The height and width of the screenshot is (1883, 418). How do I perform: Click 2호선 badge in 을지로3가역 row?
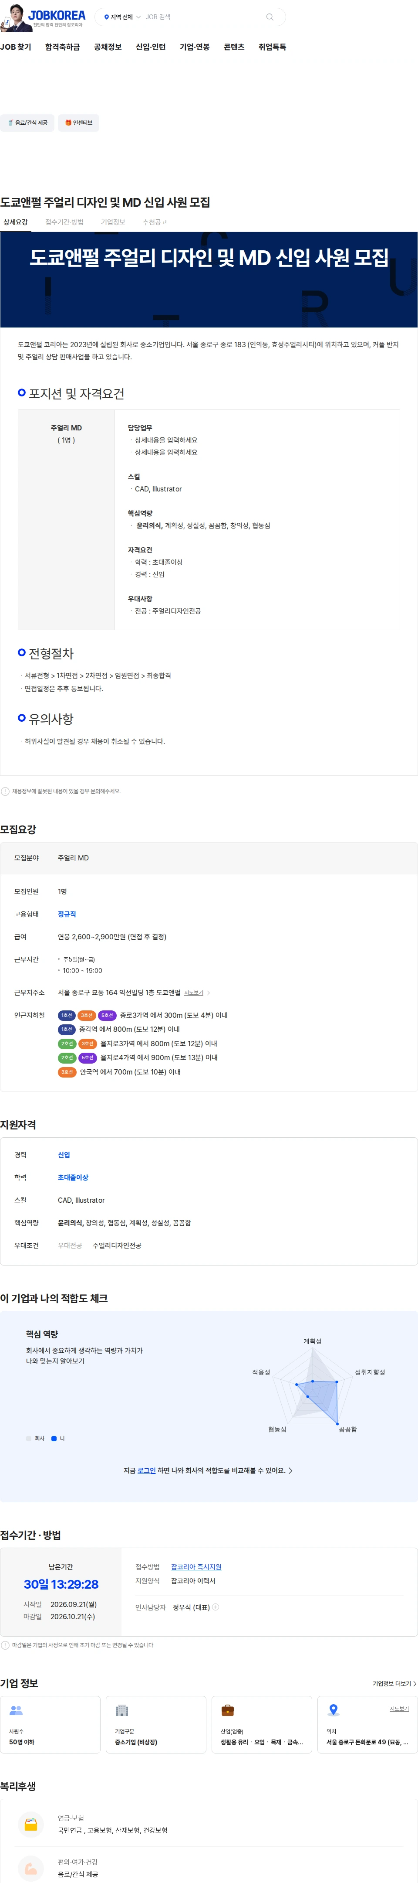pos(66,1044)
